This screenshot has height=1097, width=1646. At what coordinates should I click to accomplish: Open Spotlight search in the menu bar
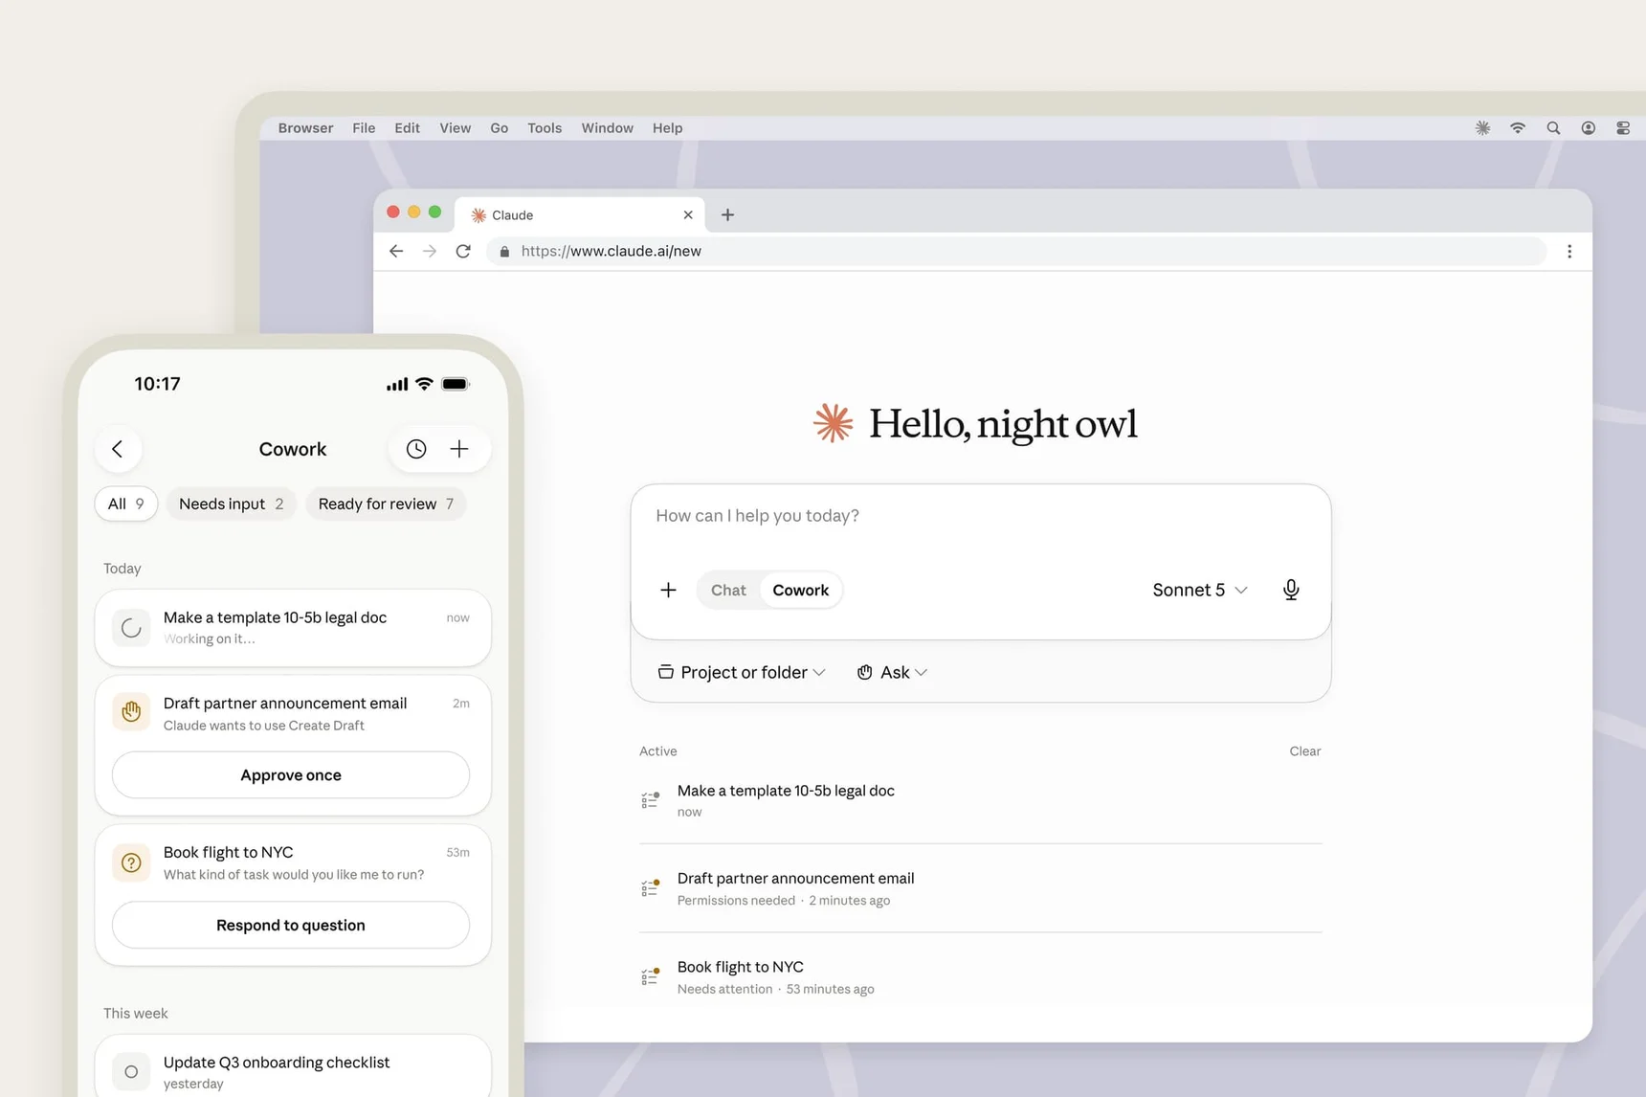(x=1553, y=128)
